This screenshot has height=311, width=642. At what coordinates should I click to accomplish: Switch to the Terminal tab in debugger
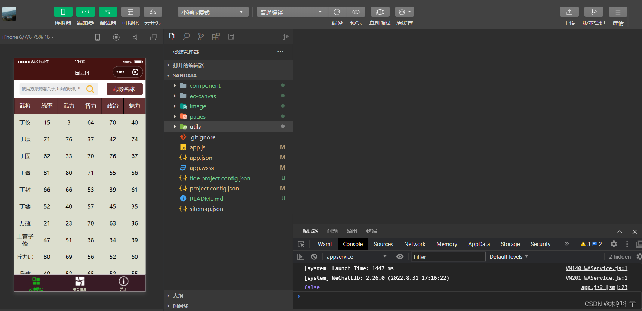[371, 231]
